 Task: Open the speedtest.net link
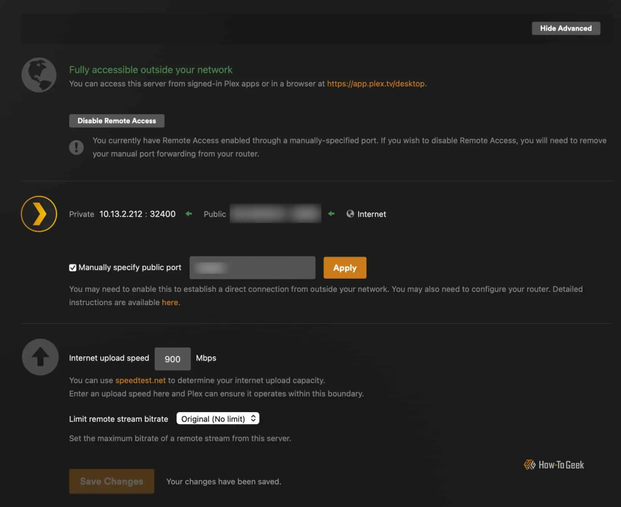coord(140,380)
